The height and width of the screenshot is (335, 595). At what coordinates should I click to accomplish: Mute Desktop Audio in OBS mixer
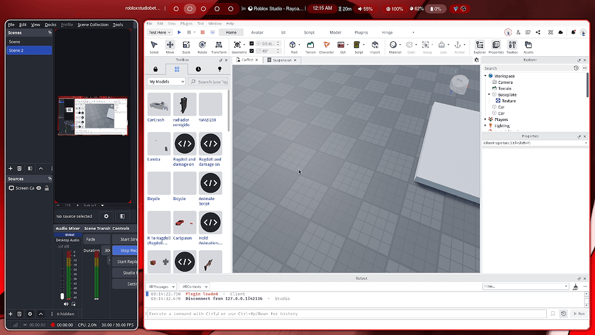[x=66, y=304]
